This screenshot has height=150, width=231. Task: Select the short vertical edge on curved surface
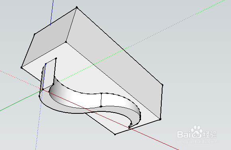pyautogui.click(x=101, y=100)
